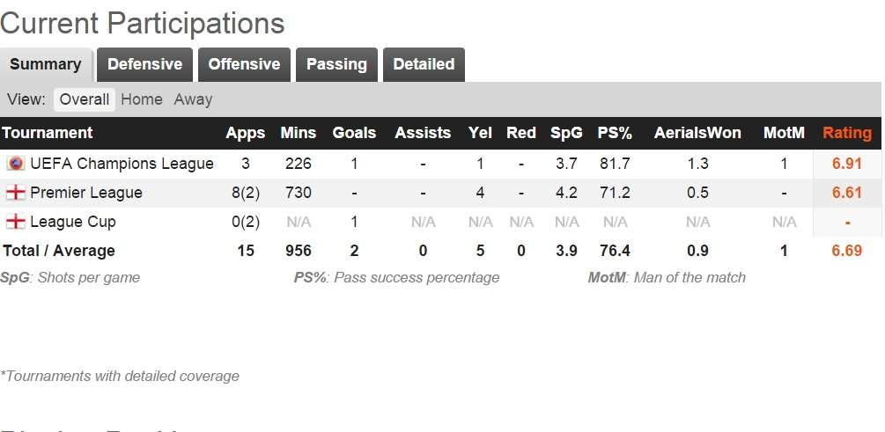Switch to the Defensive tab
885x432 pixels.
pos(144,64)
